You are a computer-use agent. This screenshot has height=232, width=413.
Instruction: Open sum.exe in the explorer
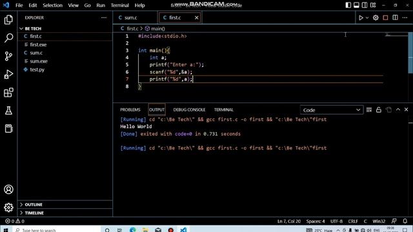(x=65, y=61)
